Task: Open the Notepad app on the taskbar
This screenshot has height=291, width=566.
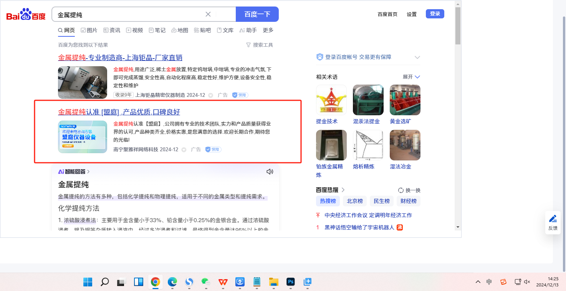Action: tap(257, 282)
